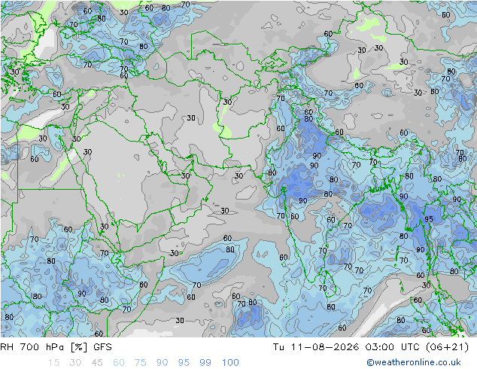Click legend value 75
Image resolution: width=477 pixels, height=369 pixels.
tap(140, 363)
